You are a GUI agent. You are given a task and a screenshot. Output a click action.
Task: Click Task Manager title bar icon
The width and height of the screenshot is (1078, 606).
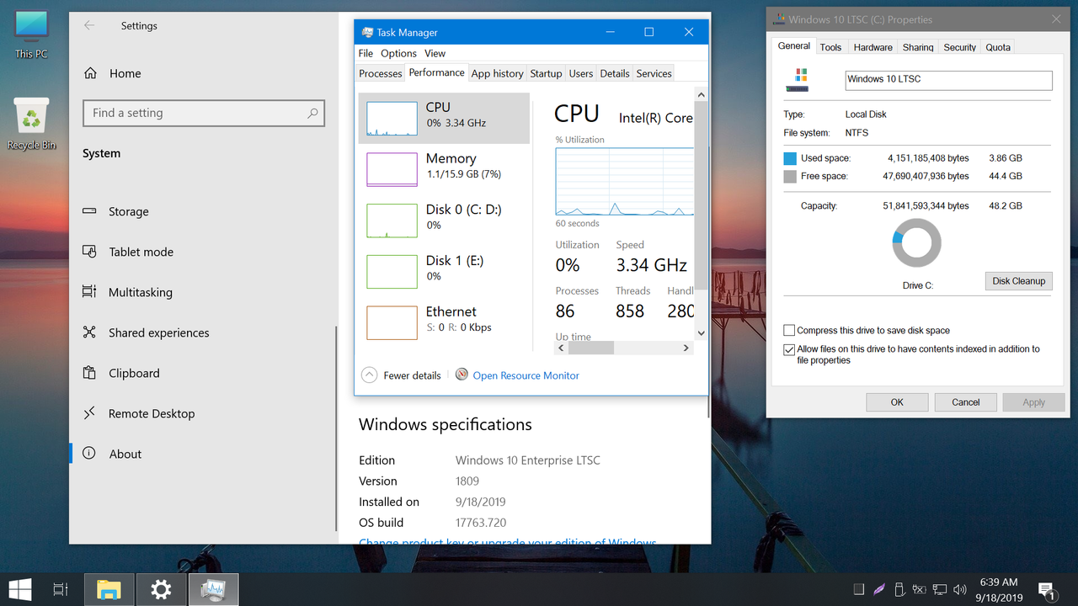(x=367, y=32)
